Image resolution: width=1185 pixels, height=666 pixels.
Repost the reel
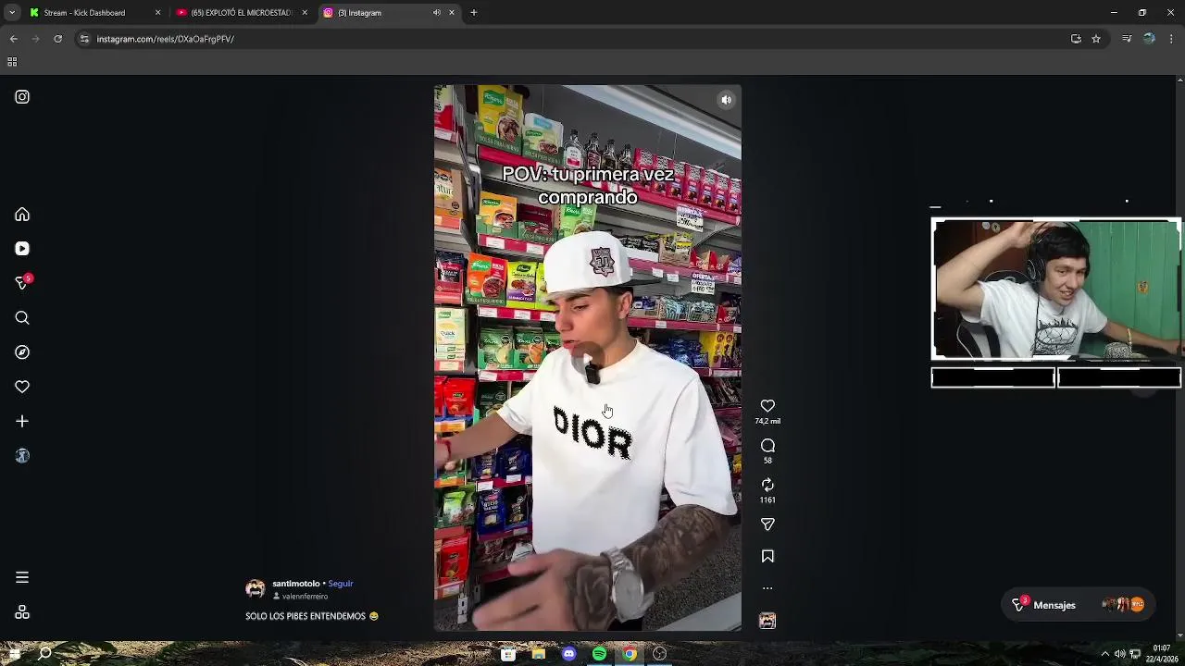767,485
